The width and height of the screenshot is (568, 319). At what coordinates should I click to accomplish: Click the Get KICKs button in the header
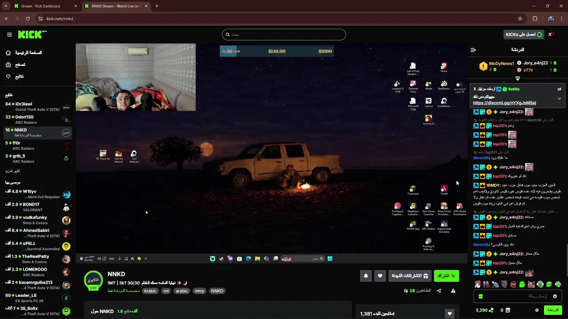click(x=524, y=35)
